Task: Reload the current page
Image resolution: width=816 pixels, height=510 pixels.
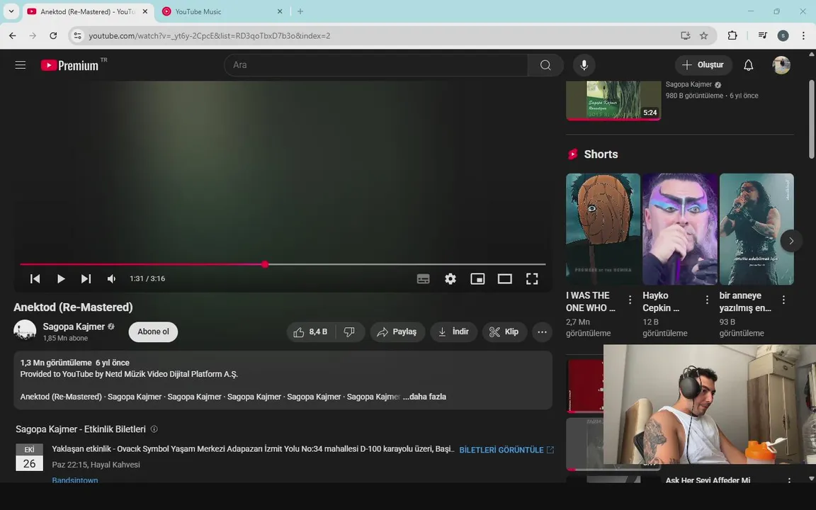Action: [53, 35]
